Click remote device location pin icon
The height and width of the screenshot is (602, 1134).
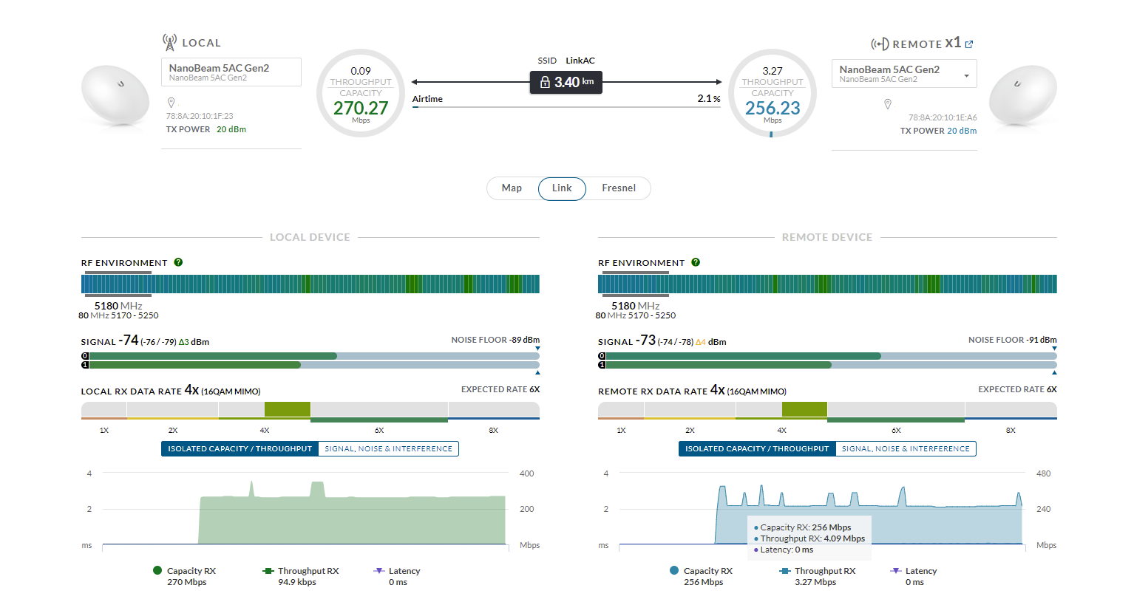tap(888, 104)
